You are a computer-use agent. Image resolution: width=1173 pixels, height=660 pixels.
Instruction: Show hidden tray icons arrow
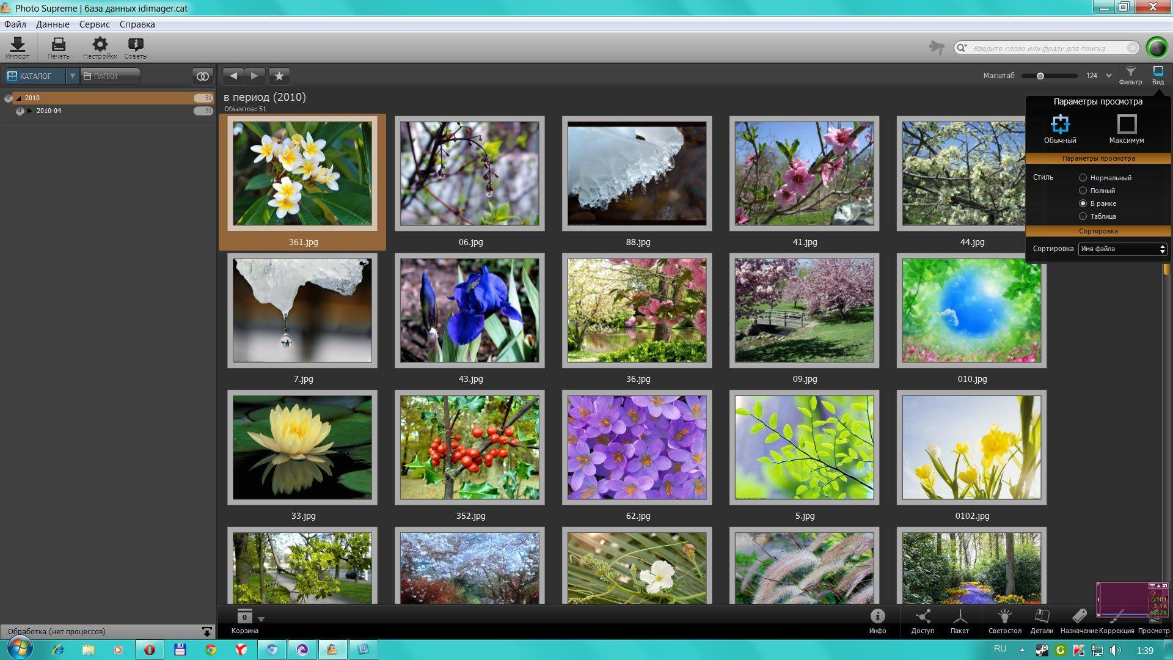point(1022,650)
